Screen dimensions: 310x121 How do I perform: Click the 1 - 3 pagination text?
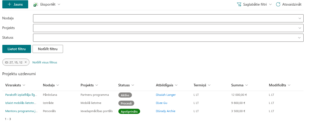[8, 119]
